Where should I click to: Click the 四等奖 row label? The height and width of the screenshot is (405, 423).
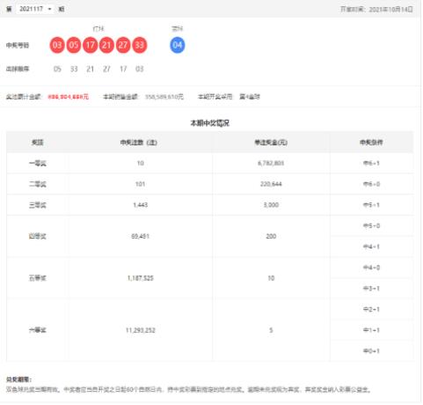tap(38, 236)
